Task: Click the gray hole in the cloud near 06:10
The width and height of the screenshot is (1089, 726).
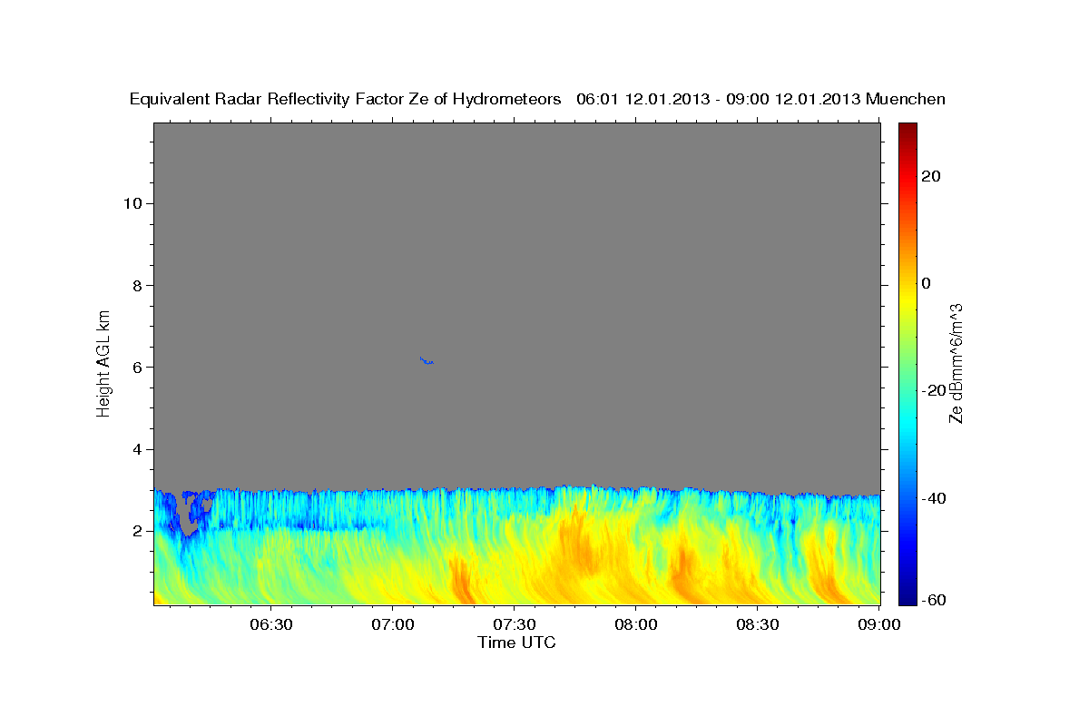Action: [187, 517]
